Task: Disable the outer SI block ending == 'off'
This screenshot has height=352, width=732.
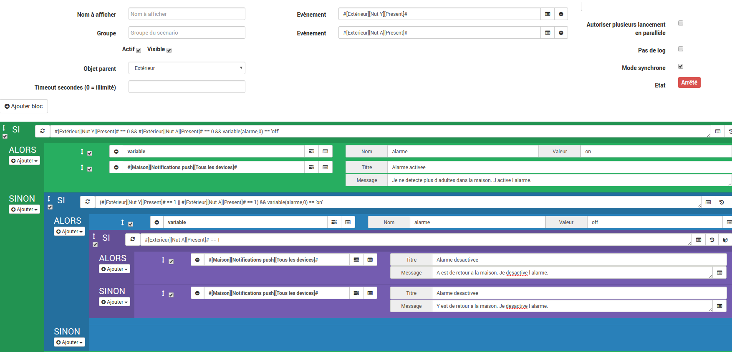Action: (x=5, y=136)
